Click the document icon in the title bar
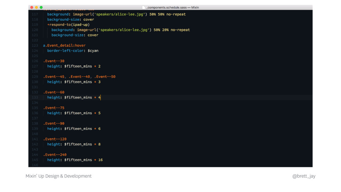The width and height of the screenshot is (341, 192). point(144,7)
